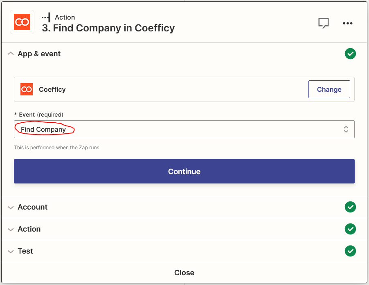This screenshot has width=369, height=285.
Task: Expand the Action section chevron
Action: 11,229
